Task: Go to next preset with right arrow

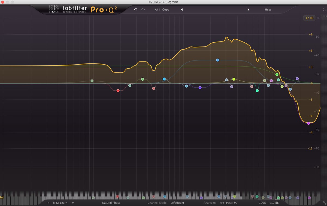Action: click(x=248, y=9)
